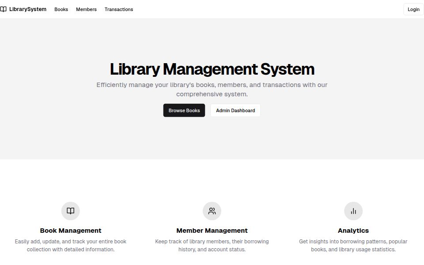Viewport: 424px width, 265px height.
Task: Click the Login button
Action: click(x=413, y=9)
